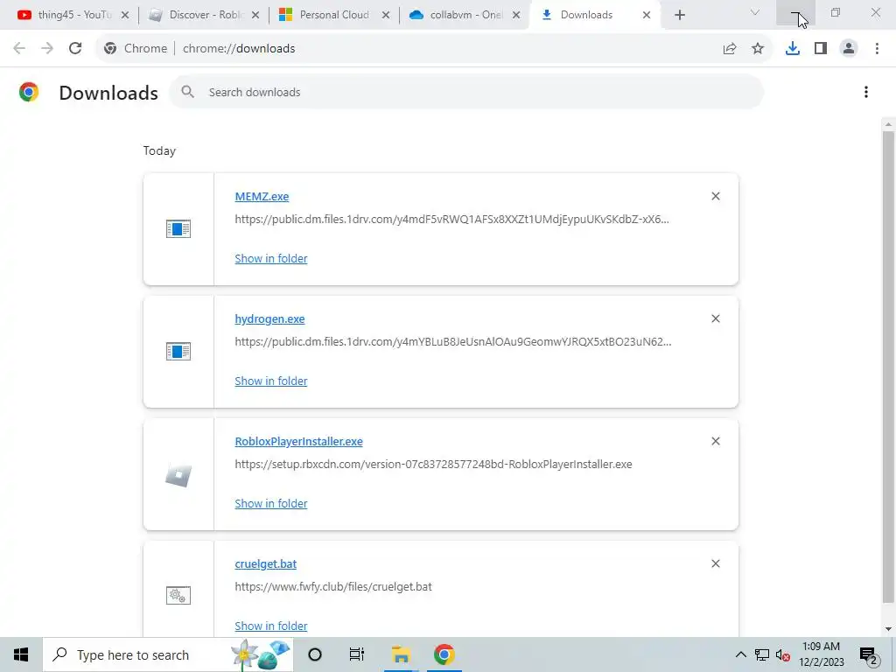Expand hidden system tray icons
896x672 pixels.
point(740,654)
